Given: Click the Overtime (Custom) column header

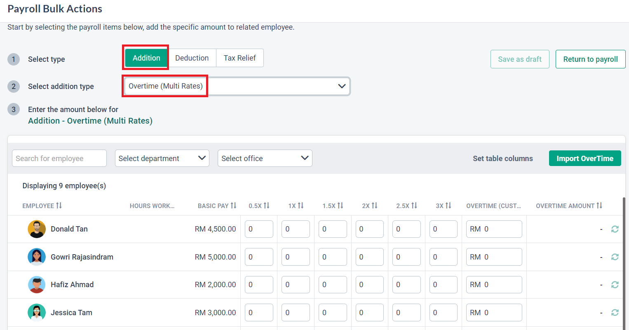Looking at the screenshot, I should click(494, 206).
